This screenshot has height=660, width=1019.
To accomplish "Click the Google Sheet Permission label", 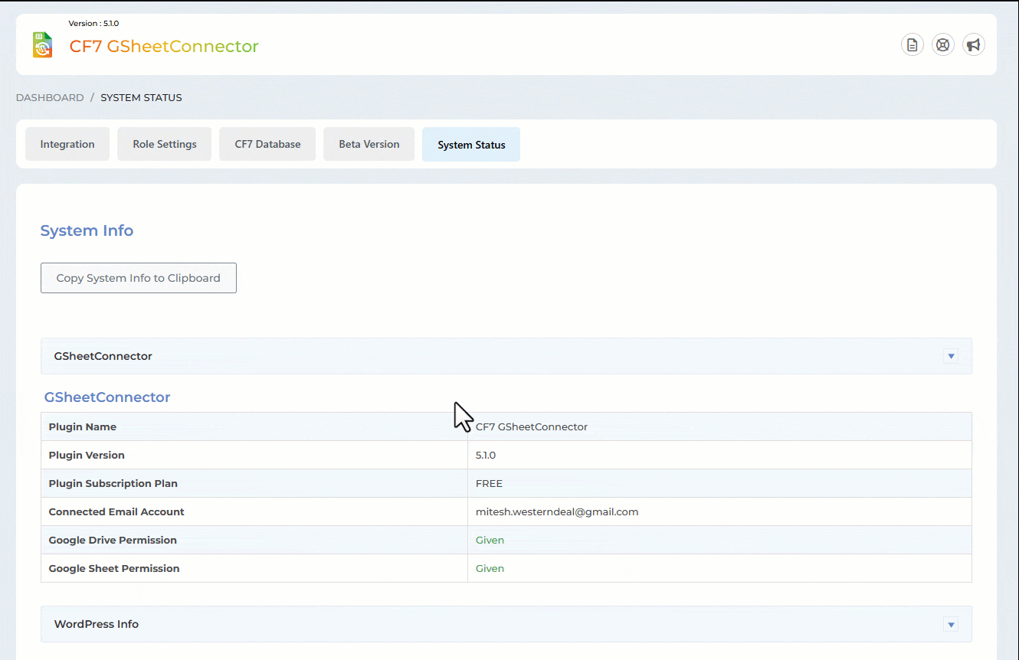I will 114,568.
